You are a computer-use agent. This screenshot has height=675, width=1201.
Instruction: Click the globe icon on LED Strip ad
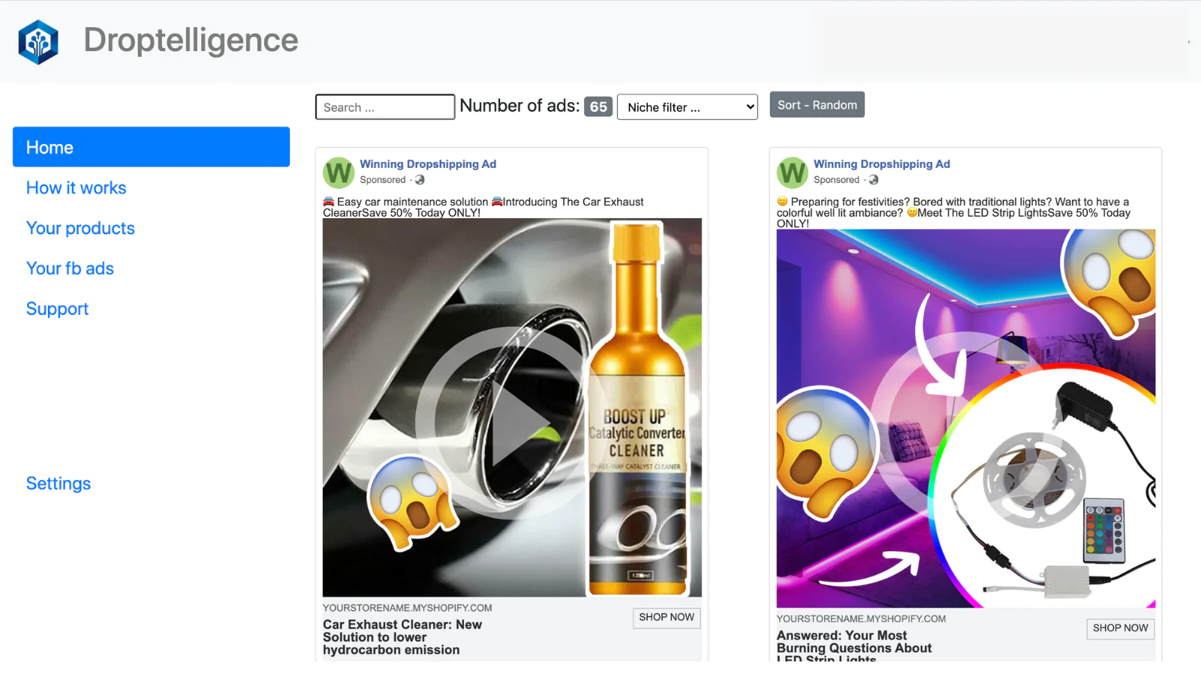click(x=874, y=180)
